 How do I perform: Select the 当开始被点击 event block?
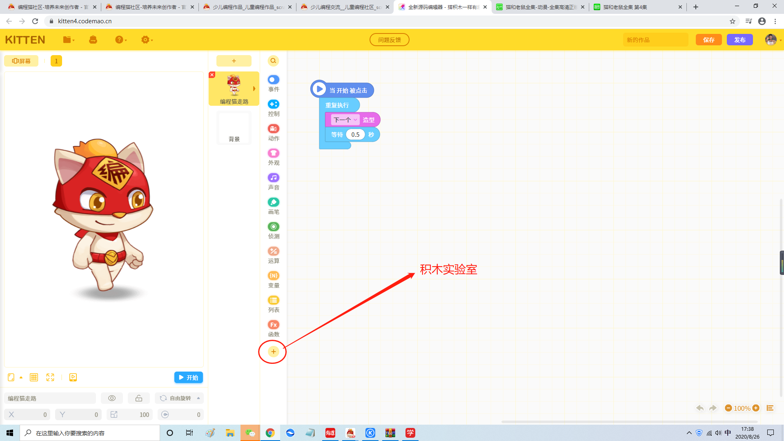click(342, 90)
